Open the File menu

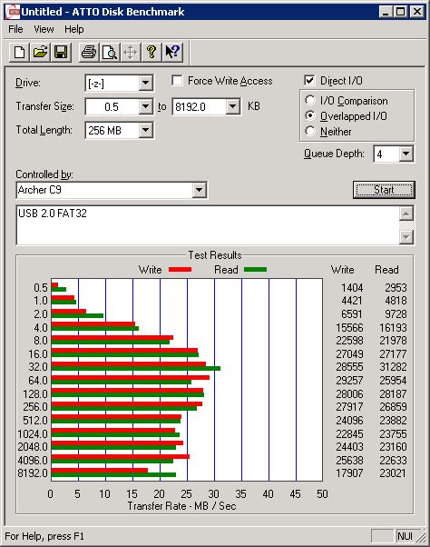pos(15,29)
